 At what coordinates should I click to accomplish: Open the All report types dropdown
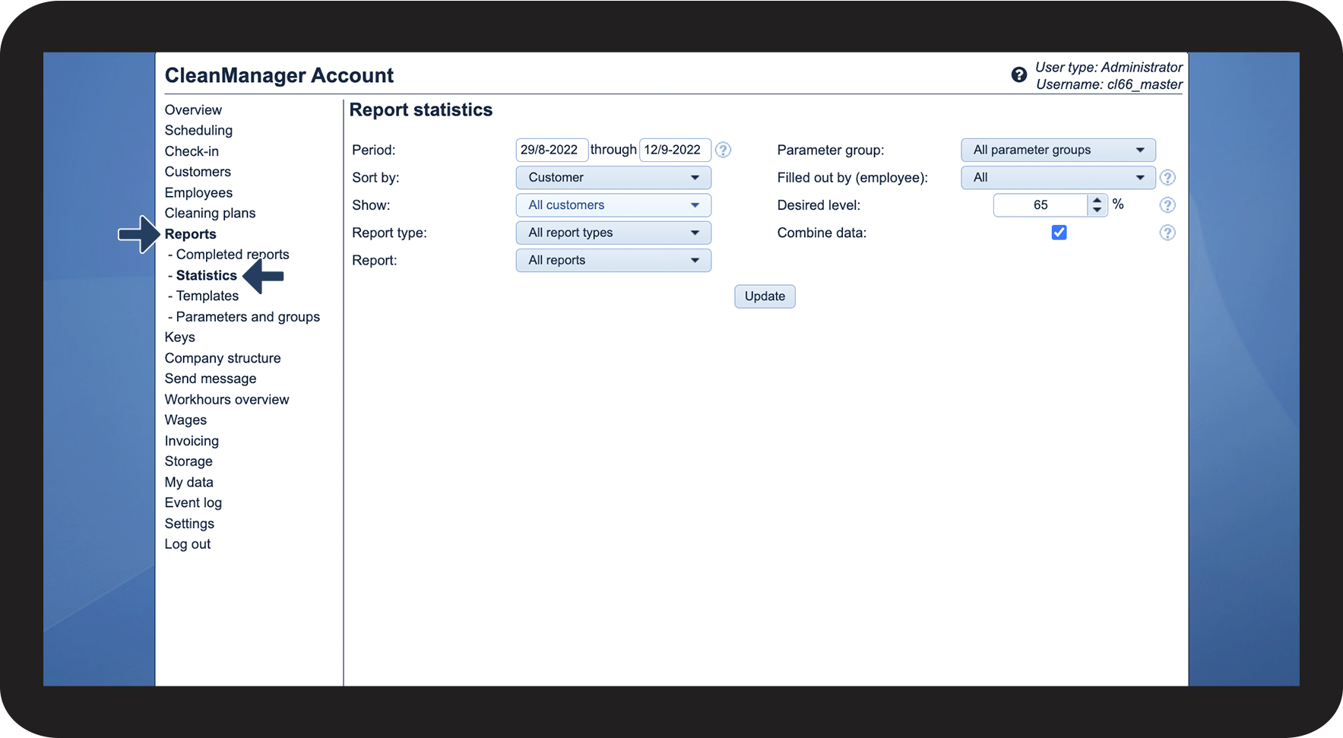[613, 233]
